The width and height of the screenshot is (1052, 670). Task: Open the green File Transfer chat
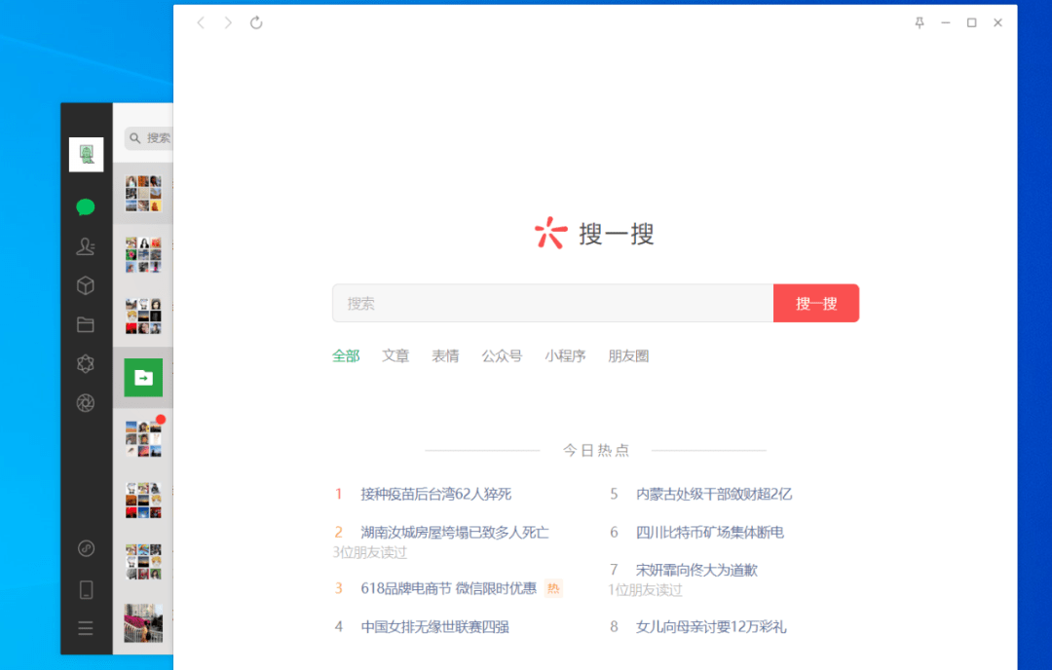143,378
